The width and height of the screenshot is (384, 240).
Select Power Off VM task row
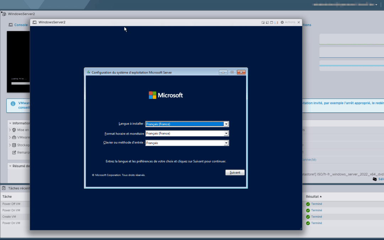click(x=15, y=204)
